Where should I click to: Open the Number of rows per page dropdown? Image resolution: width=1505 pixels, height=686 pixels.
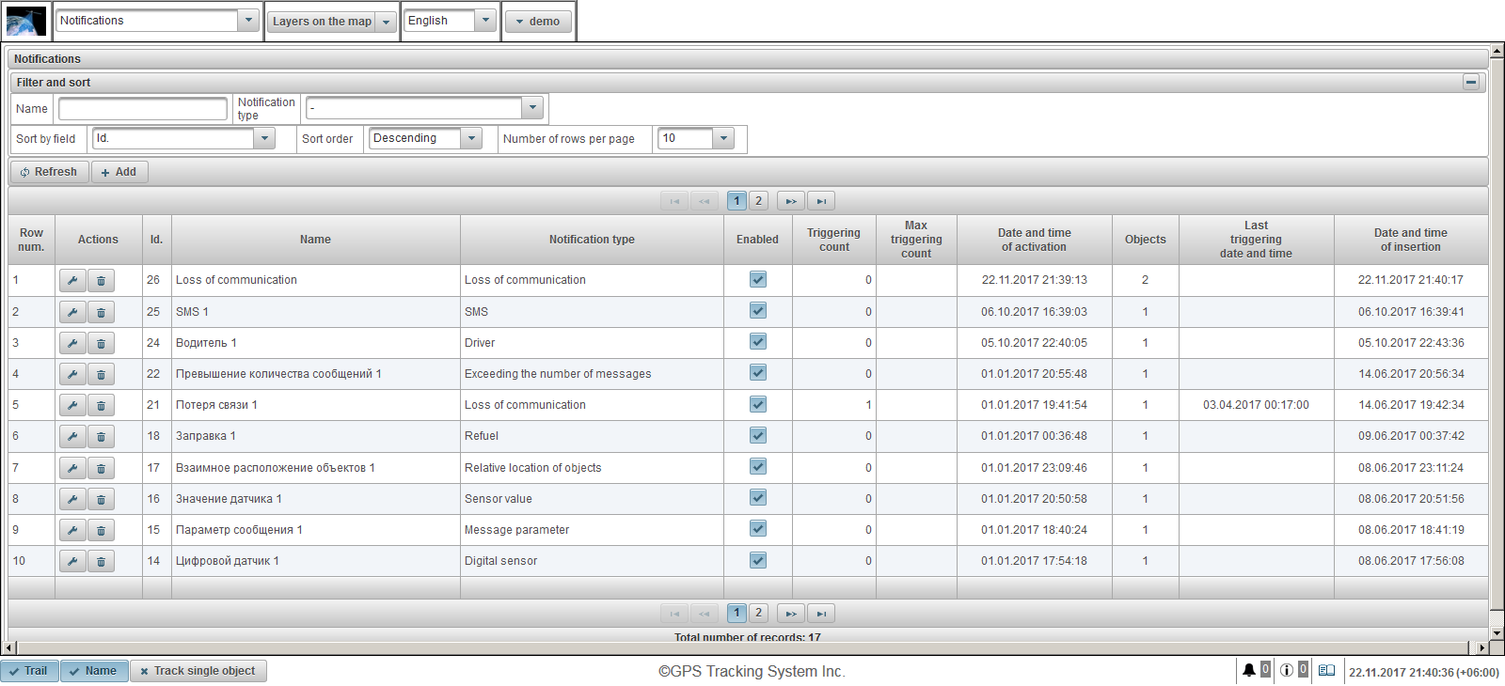point(722,138)
